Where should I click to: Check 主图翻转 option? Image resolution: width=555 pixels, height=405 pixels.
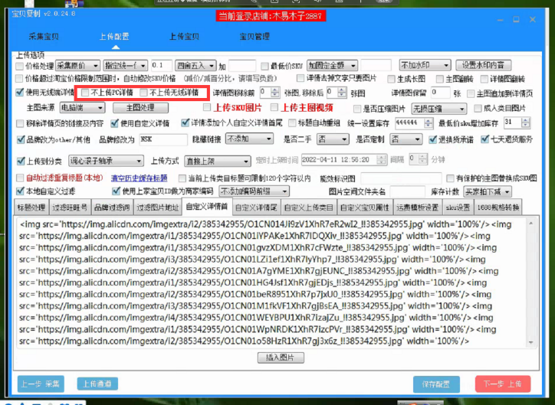coord(439,79)
